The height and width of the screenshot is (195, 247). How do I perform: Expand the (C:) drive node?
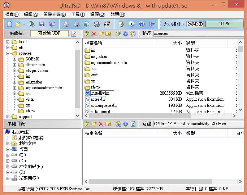(x=8, y=155)
